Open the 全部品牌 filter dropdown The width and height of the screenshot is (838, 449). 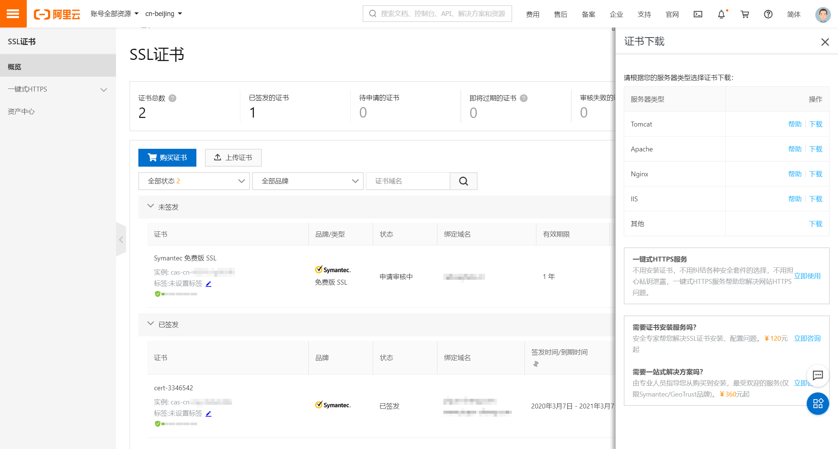308,181
